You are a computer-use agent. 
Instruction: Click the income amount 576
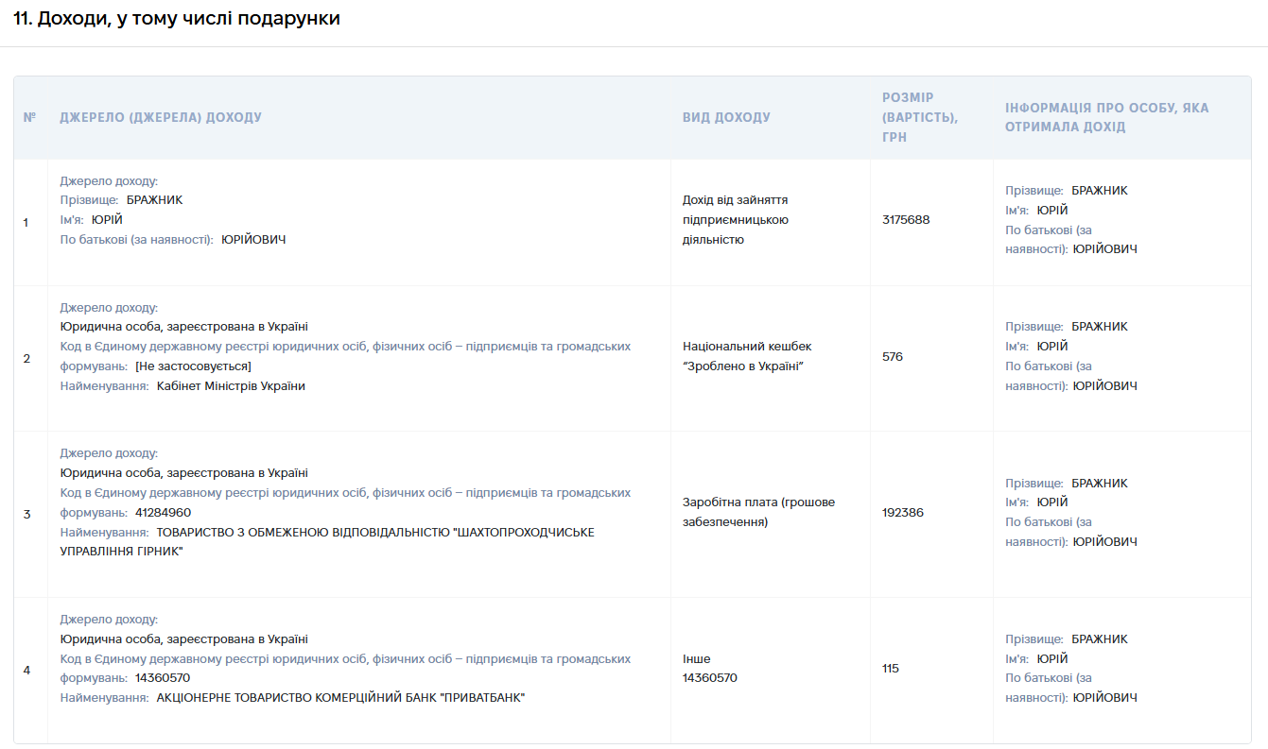click(893, 356)
